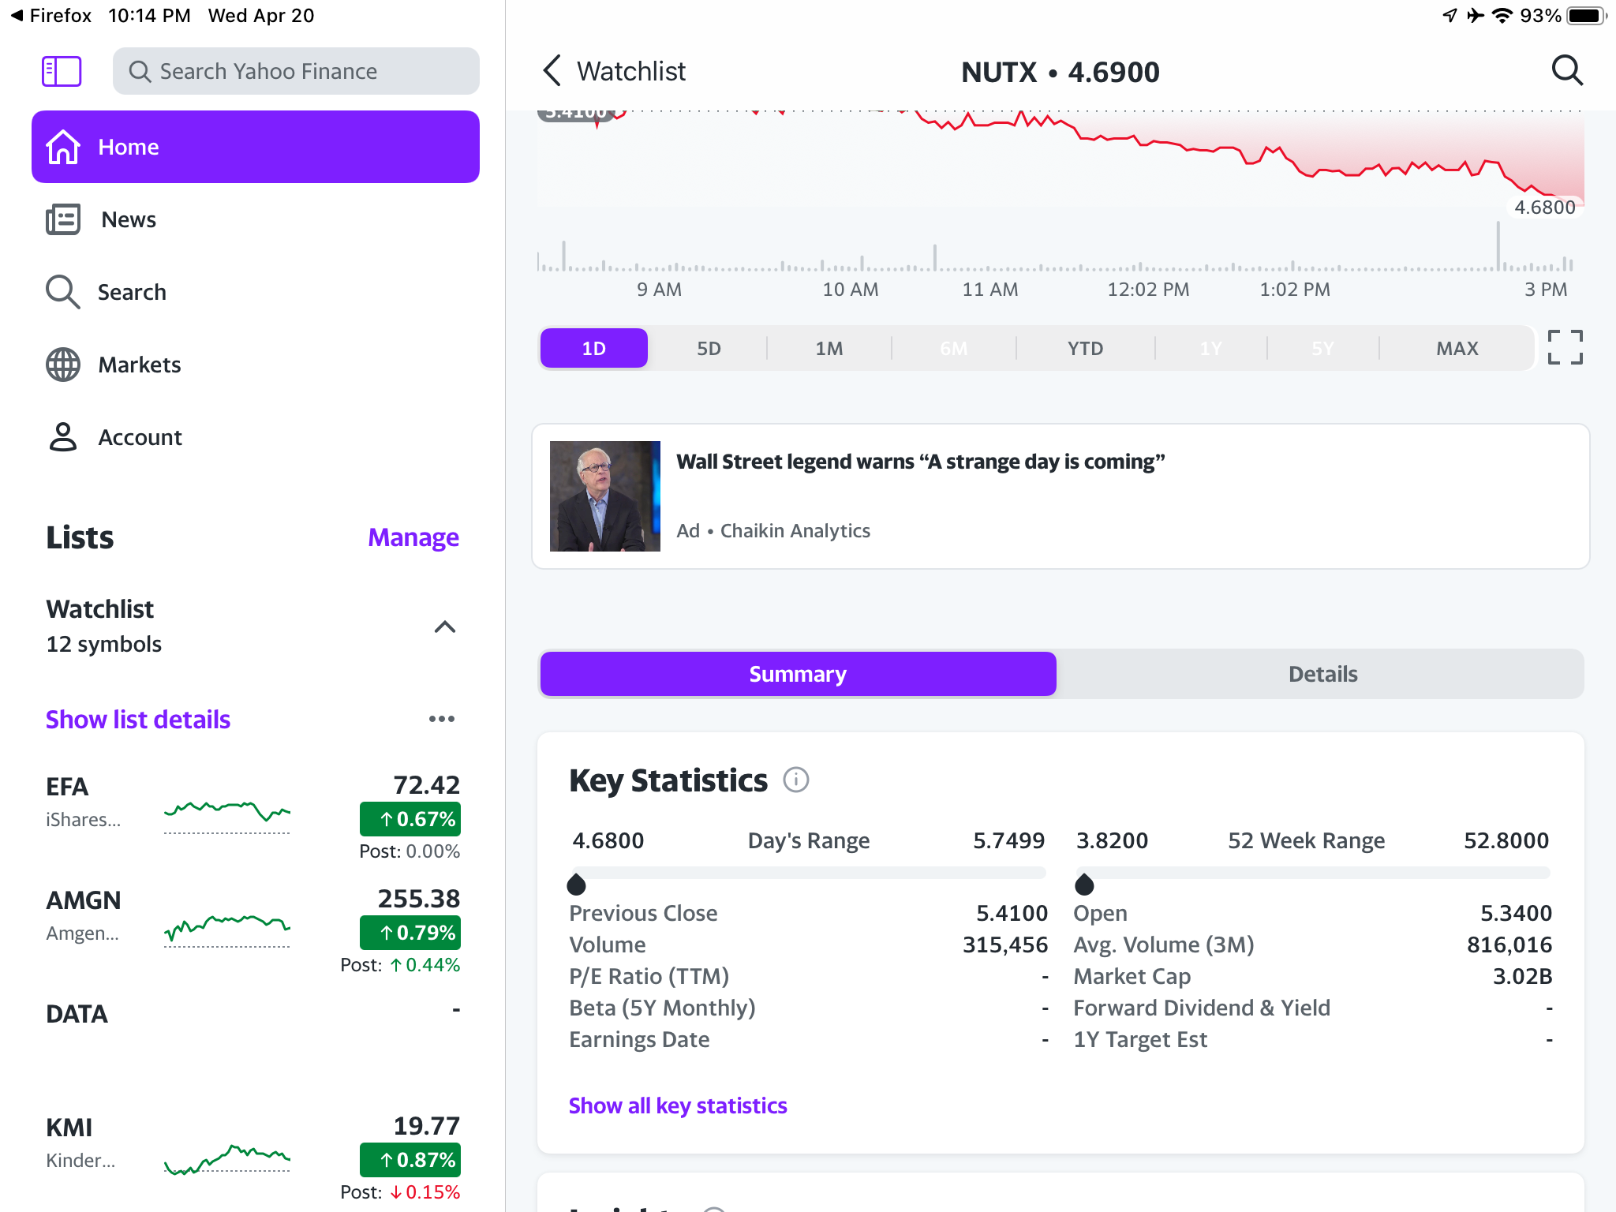Click the Search Yahoo Finance field
This screenshot has width=1616, height=1212.
pyautogui.click(x=296, y=71)
